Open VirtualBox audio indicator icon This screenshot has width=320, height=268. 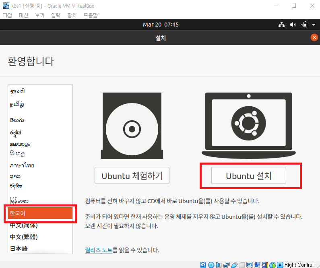pyautogui.click(x=219, y=265)
